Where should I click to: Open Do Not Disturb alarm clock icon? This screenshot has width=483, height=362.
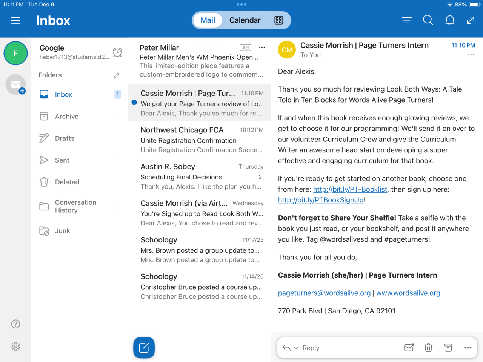click(x=117, y=52)
